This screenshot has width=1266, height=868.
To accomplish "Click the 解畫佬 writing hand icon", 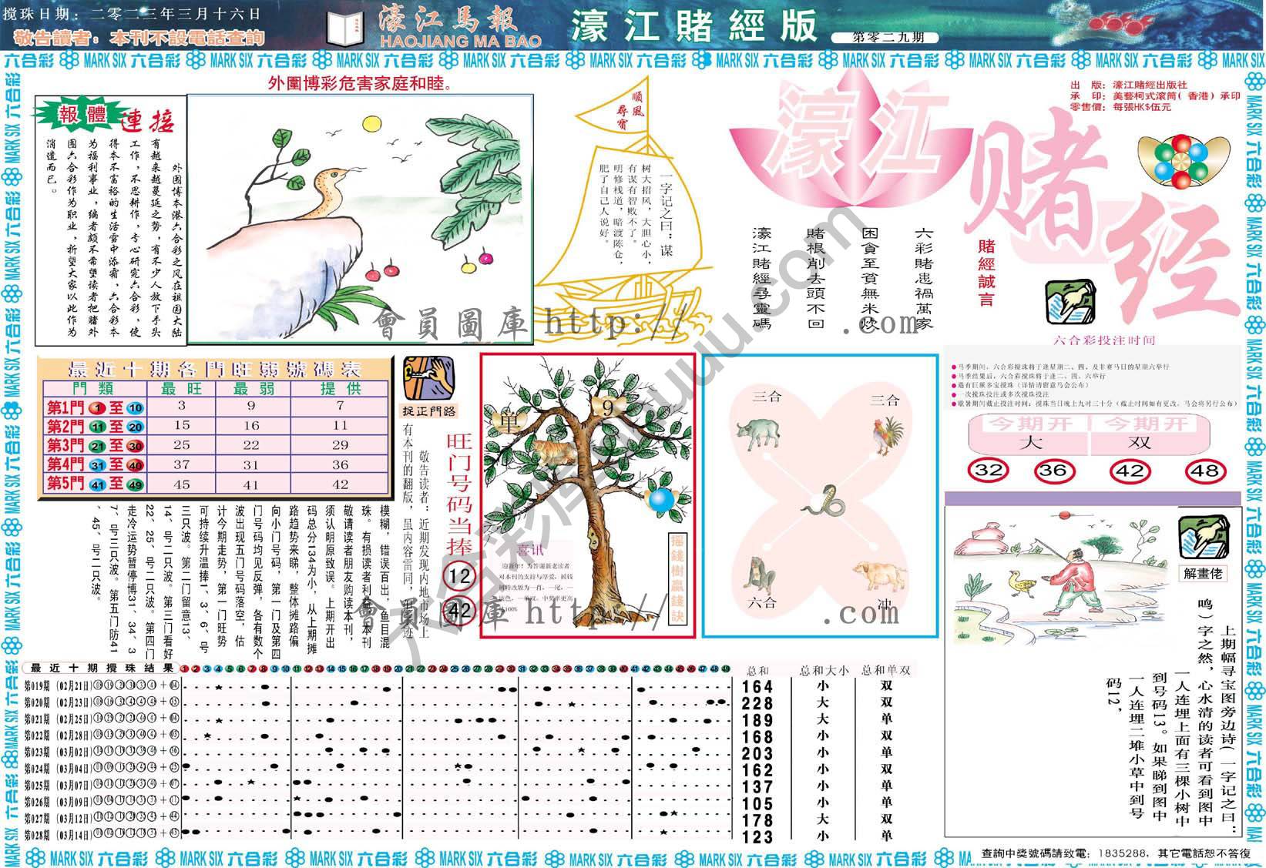I will (x=1204, y=538).
